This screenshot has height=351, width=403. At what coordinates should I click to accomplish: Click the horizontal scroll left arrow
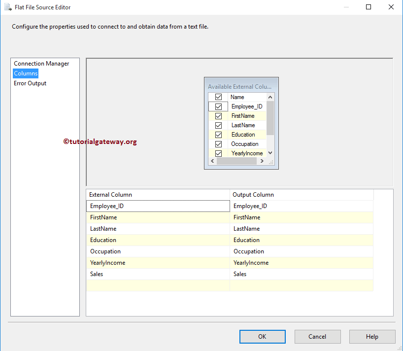[x=212, y=161]
